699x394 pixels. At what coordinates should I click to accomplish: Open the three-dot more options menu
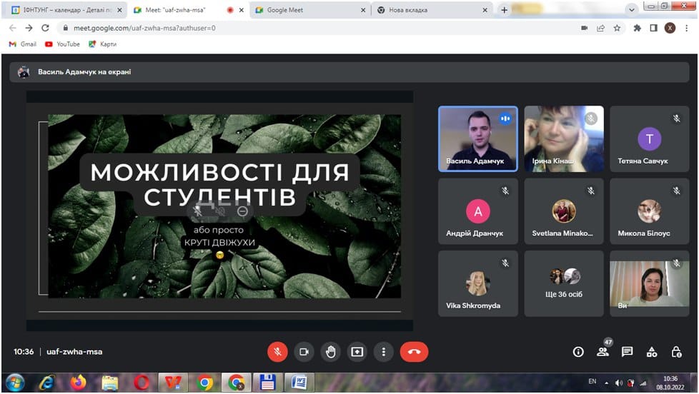(x=384, y=352)
